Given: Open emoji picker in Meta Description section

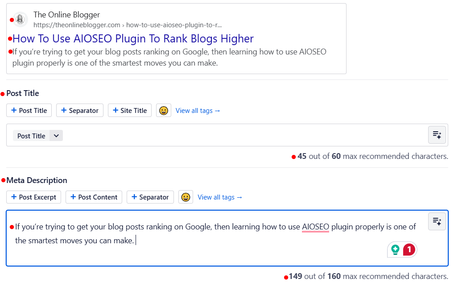Looking at the screenshot, I should (186, 197).
